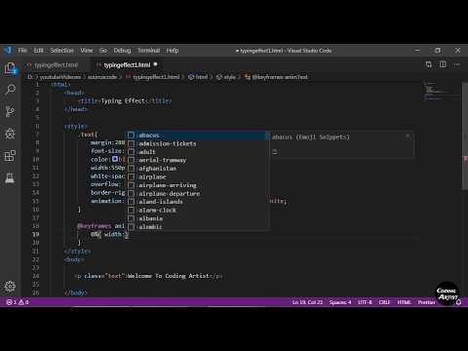Change the UTF-8 encoding in the status bar
The image size is (468, 351).
(x=365, y=302)
